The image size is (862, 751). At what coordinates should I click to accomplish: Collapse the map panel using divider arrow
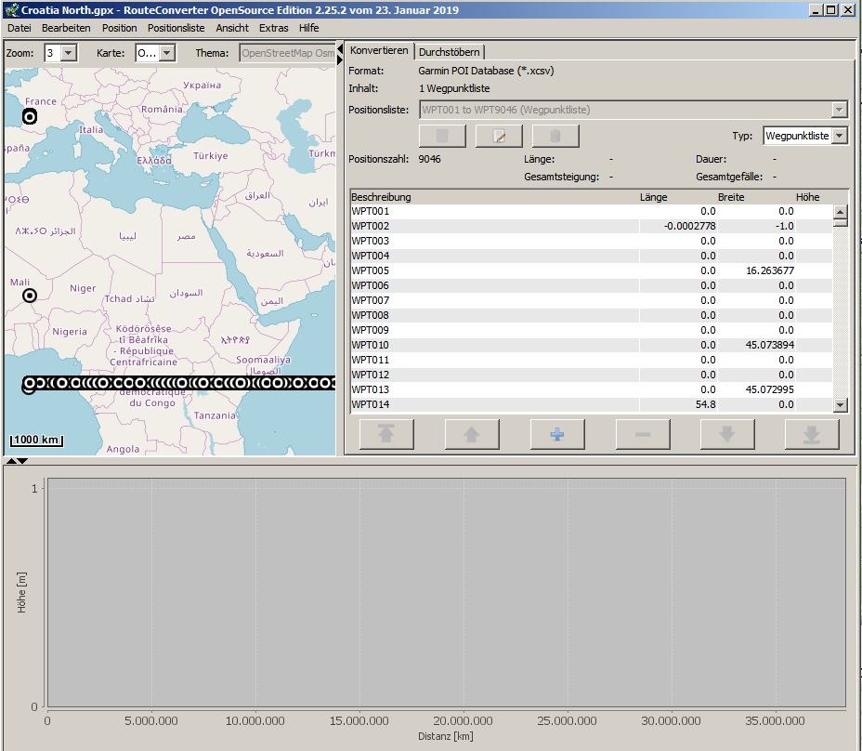click(x=340, y=47)
